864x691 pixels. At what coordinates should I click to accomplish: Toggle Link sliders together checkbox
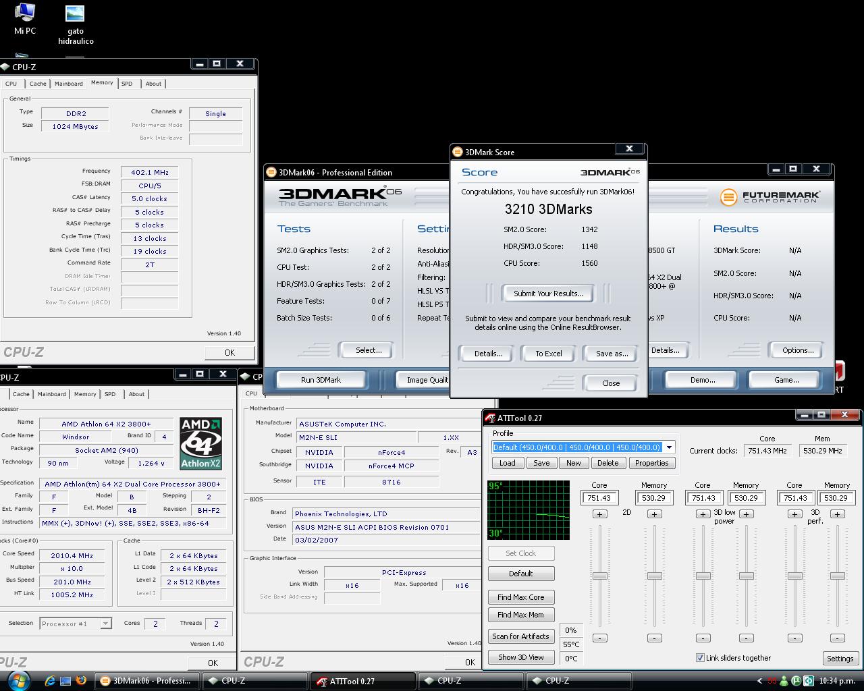700,658
